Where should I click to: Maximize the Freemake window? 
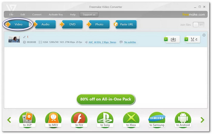200,7
